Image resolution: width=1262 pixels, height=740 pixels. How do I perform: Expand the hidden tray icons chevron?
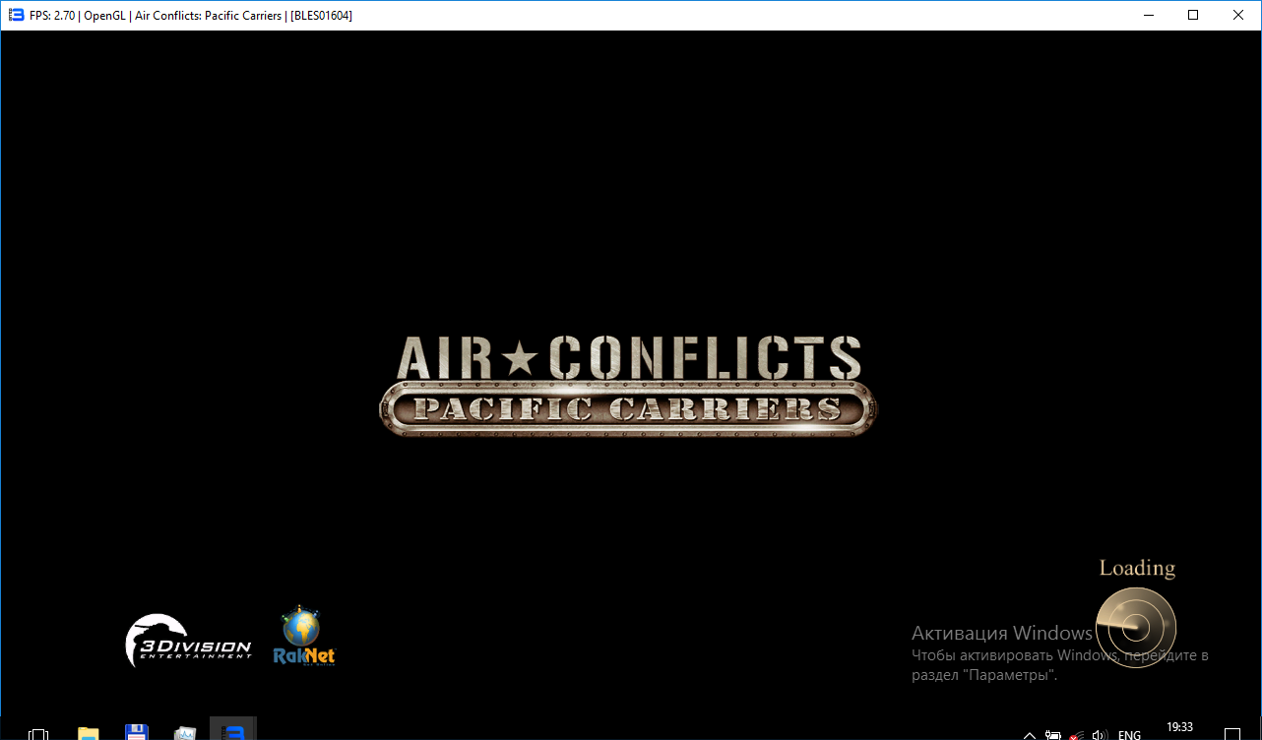1030,735
